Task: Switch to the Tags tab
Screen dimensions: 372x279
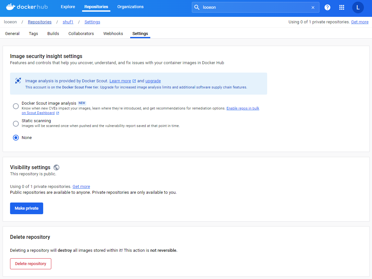Action: pyautogui.click(x=33, y=34)
